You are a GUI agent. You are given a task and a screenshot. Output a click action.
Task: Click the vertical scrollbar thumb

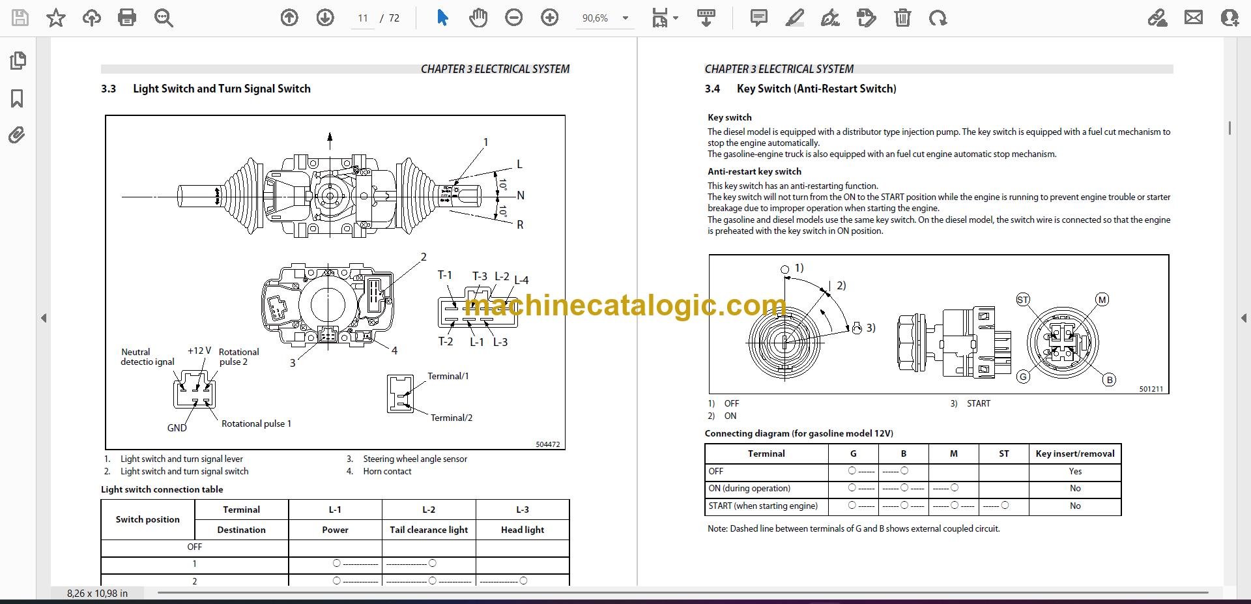point(1229,128)
